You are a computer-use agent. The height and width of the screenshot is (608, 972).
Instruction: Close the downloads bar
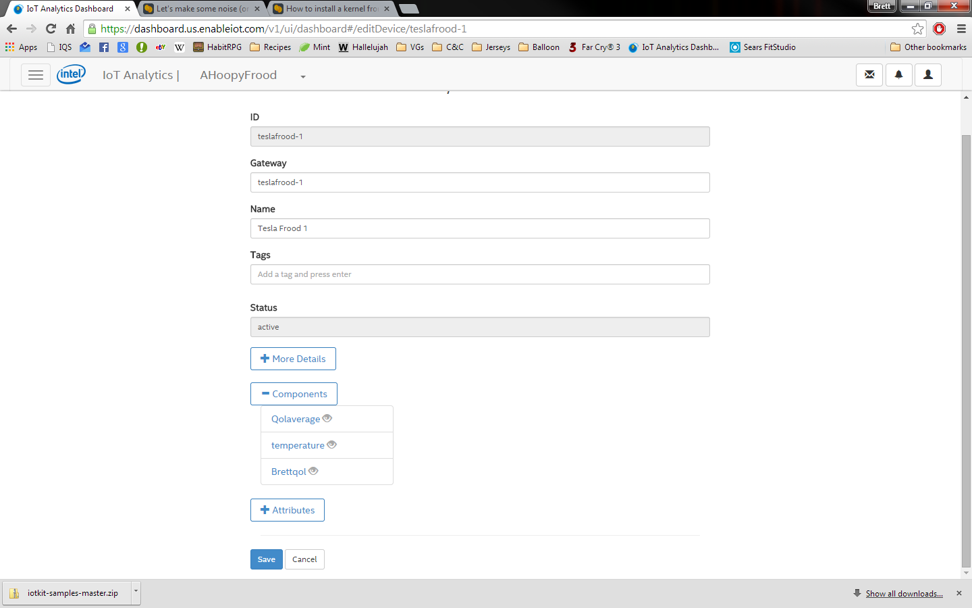tap(959, 593)
